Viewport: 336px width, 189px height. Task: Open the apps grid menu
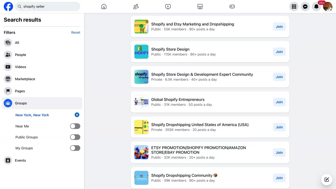pyautogui.click(x=294, y=7)
